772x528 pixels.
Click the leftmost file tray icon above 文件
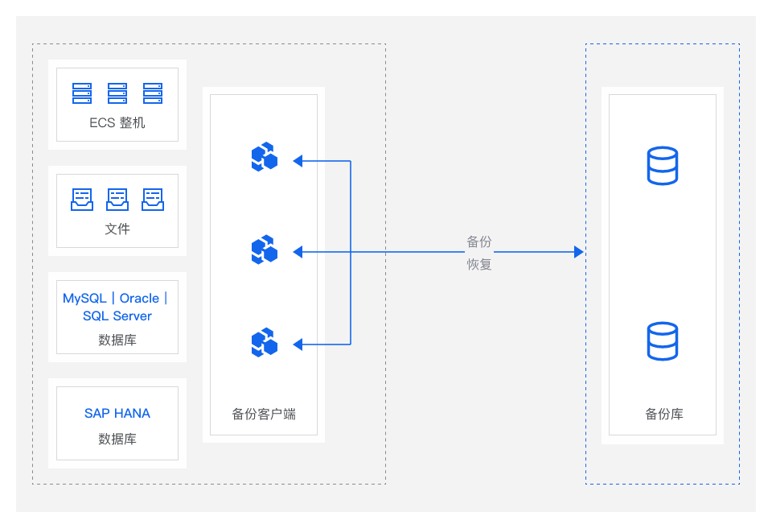[82, 199]
